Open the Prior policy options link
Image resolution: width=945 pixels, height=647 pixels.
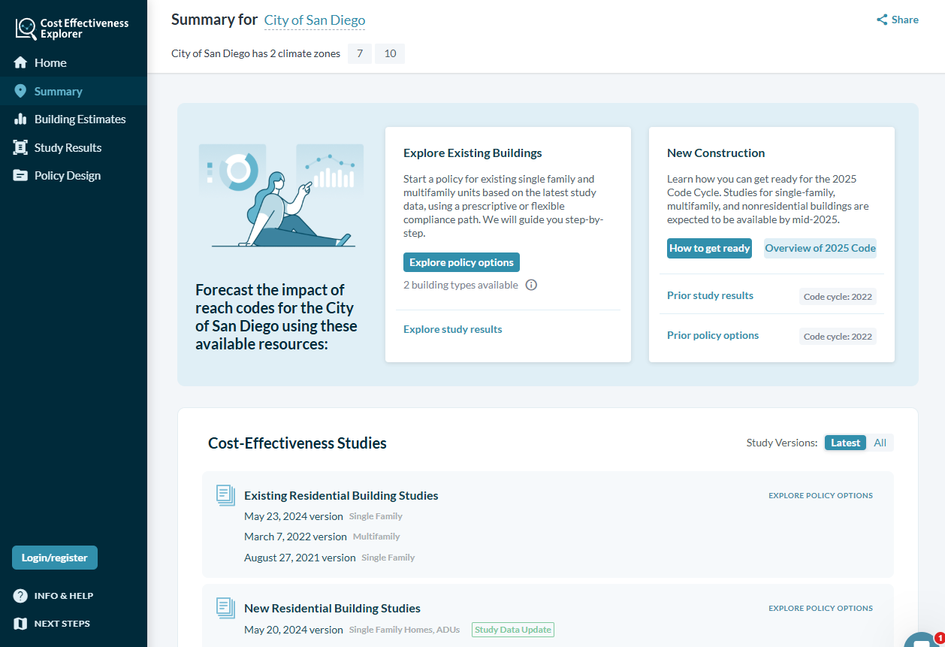713,335
